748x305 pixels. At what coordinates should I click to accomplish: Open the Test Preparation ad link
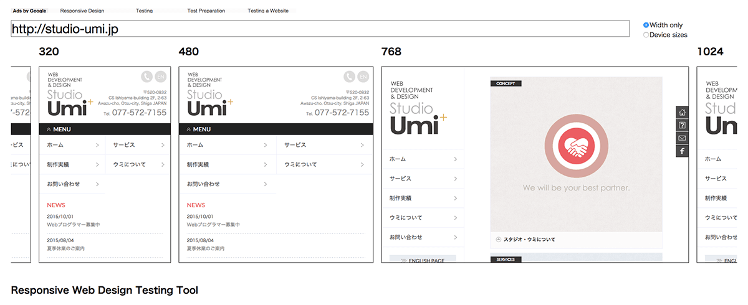206,11
